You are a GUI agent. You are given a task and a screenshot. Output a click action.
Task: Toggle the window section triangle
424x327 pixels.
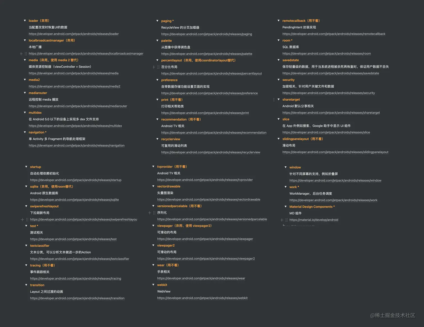[285, 167]
